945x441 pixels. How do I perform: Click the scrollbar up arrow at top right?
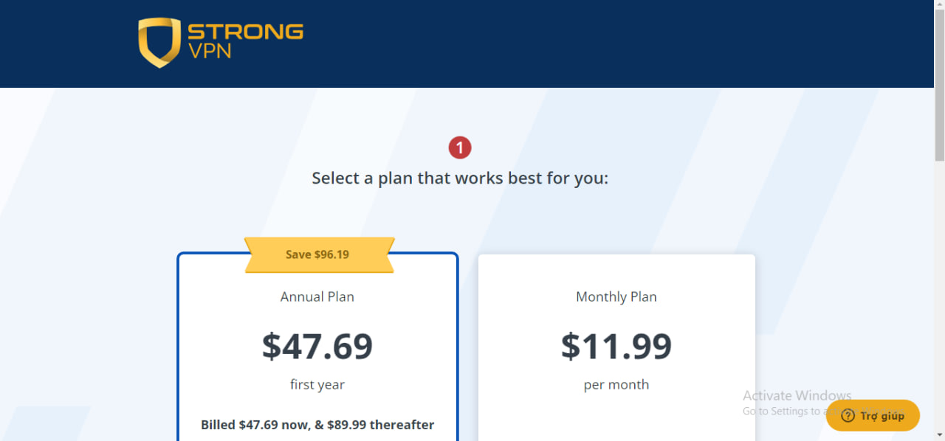pos(939,6)
